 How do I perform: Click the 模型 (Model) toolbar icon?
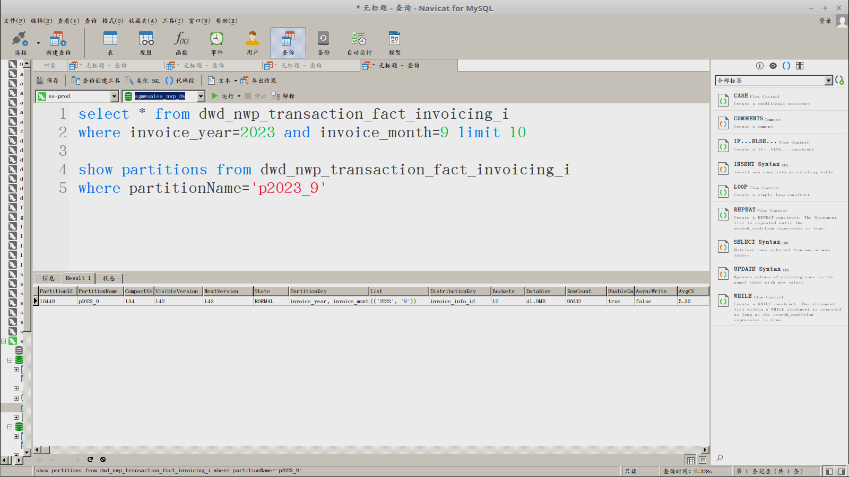394,42
